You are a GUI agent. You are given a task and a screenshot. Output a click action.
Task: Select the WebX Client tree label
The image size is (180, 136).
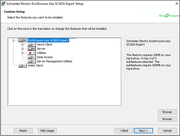point(35,65)
